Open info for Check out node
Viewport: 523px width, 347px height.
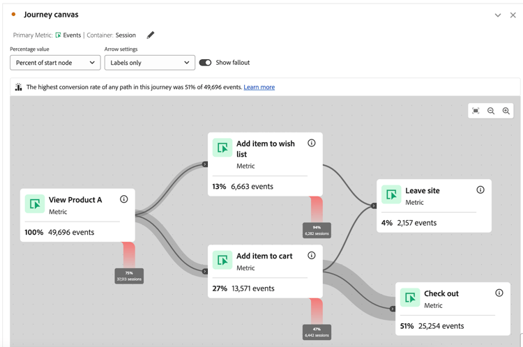point(499,293)
